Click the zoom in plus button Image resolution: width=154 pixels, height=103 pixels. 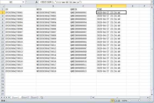click(x=149, y=101)
